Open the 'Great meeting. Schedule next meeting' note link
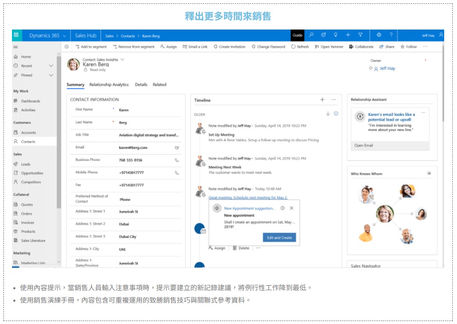This screenshot has height=324, width=457. [248, 197]
